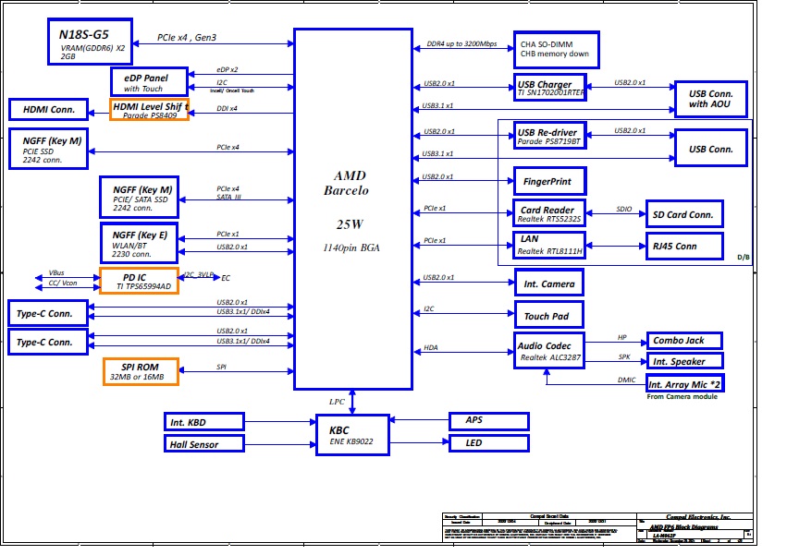The height and width of the screenshot is (555, 787).
Task: Select the USB Conn. with AOU block
Action: point(711,99)
